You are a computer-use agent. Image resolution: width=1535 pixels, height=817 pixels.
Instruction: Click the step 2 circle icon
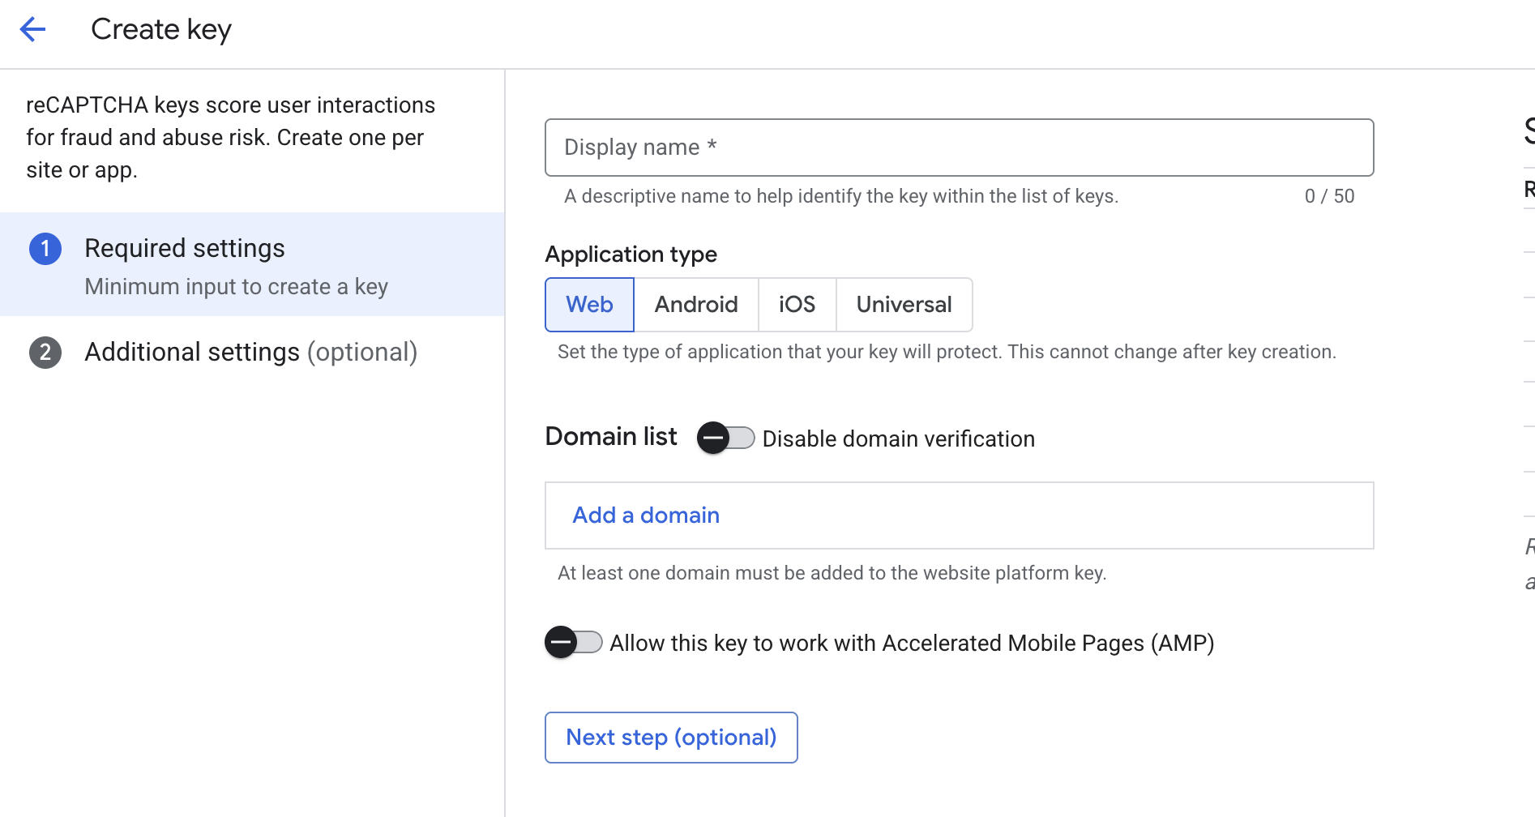[45, 353]
